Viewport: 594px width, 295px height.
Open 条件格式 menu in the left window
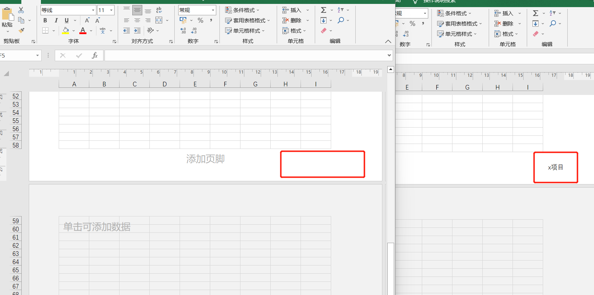(x=242, y=10)
